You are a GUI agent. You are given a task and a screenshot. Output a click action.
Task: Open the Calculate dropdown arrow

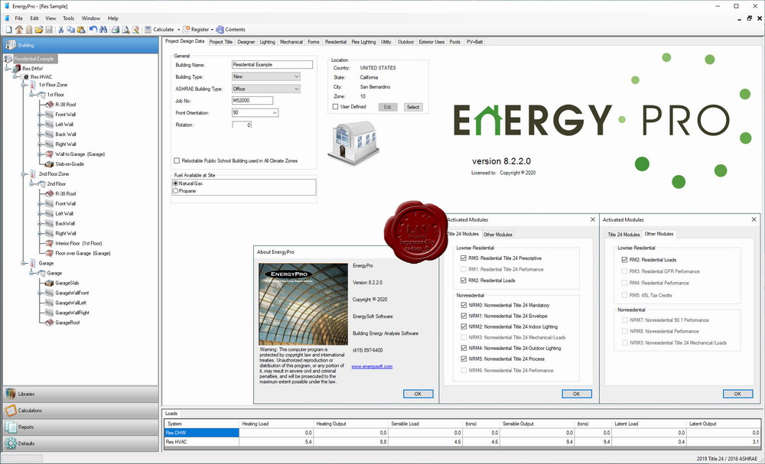[178, 30]
